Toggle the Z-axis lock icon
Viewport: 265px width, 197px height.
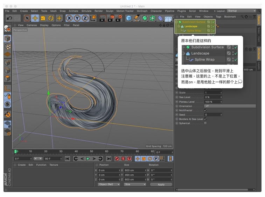85,18
